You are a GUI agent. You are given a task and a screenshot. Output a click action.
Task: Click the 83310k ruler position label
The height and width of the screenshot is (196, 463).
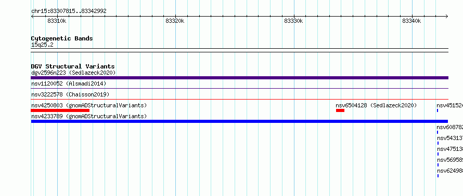[57, 21]
